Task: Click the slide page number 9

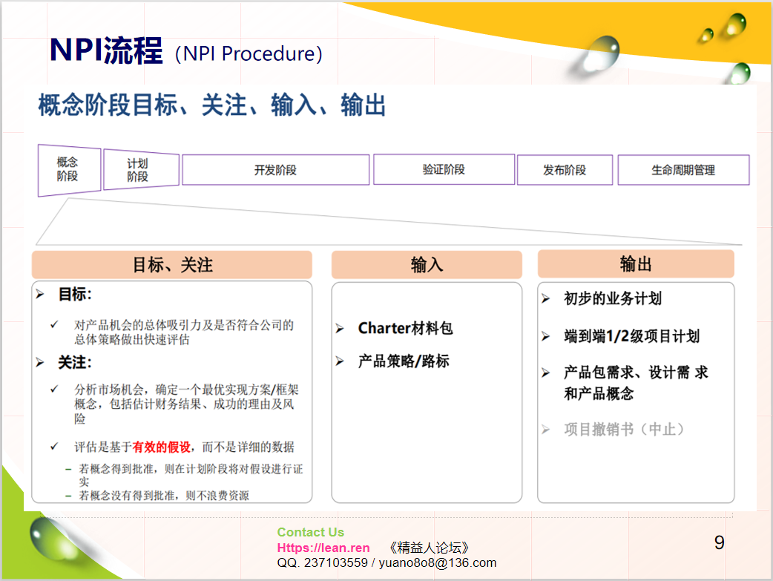Action: click(x=720, y=542)
